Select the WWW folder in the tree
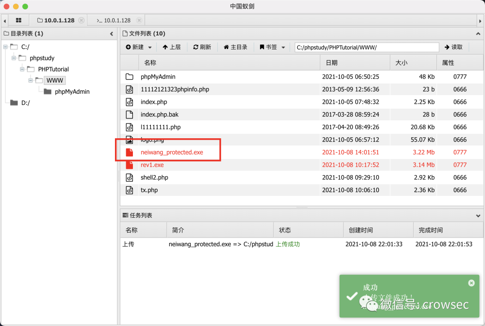The width and height of the screenshot is (485, 326). 55,80
